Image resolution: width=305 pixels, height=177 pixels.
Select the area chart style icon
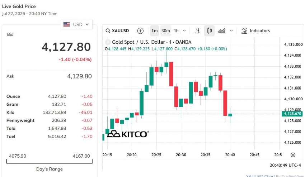tap(221, 31)
